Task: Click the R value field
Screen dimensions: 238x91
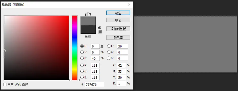Action: pyautogui.click(x=95, y=65)
